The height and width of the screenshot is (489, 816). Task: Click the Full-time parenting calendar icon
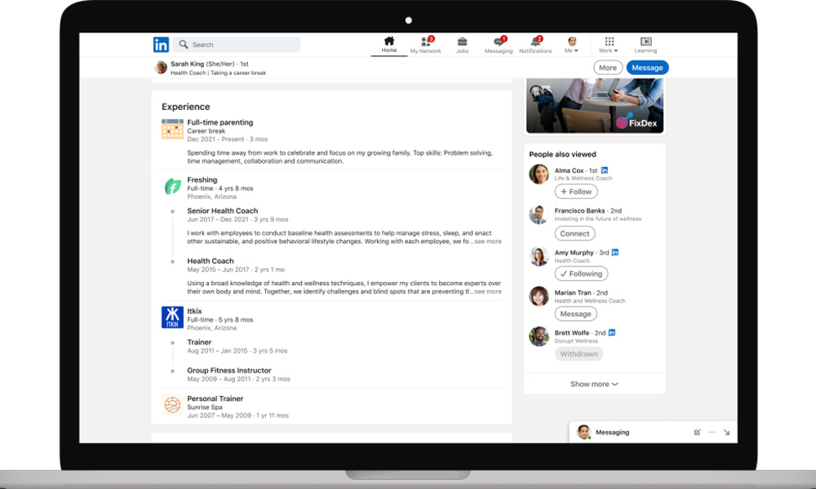pos(172,129)
